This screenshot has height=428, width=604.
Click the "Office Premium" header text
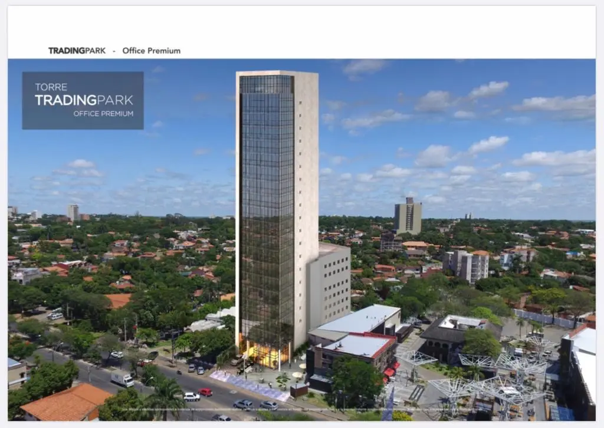(152, 51)
